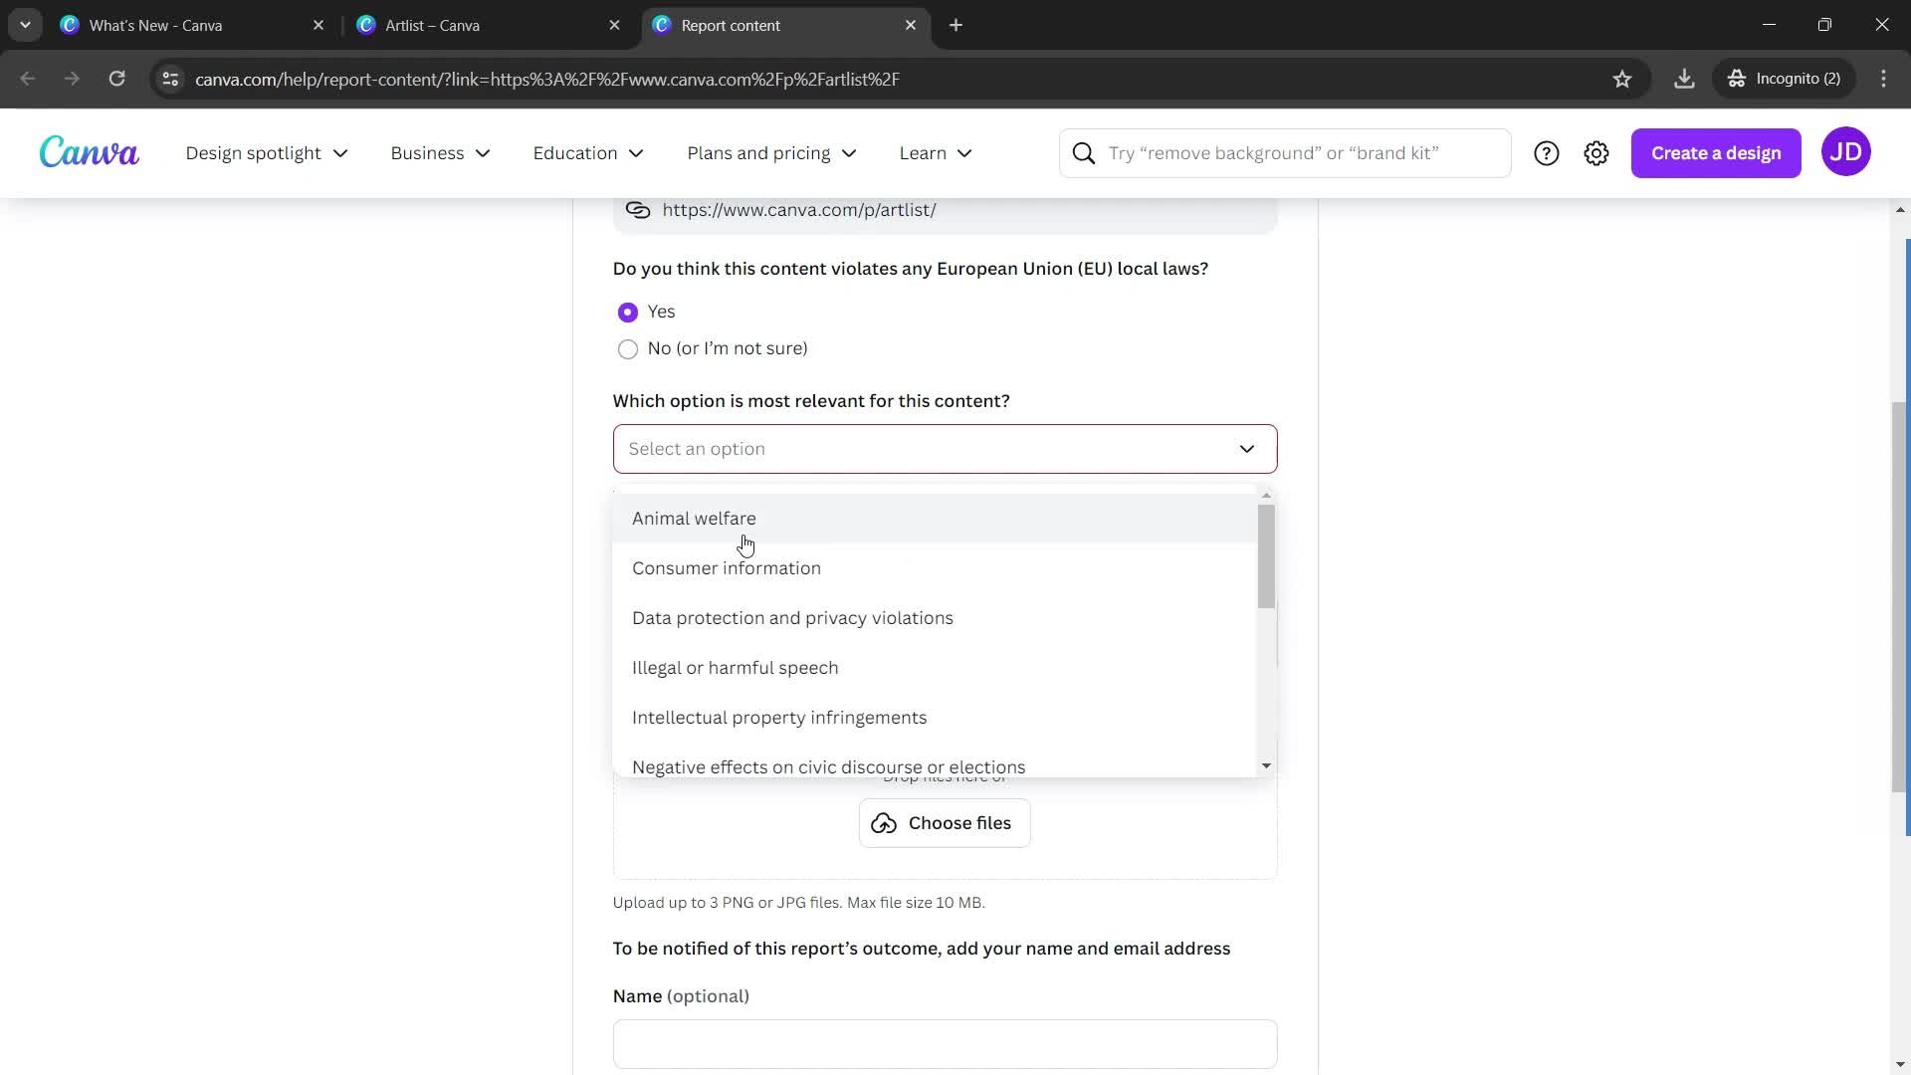Click the browser back navigation icon
This screenshot has height=1075, width=1911.
(x=28, y=79)
